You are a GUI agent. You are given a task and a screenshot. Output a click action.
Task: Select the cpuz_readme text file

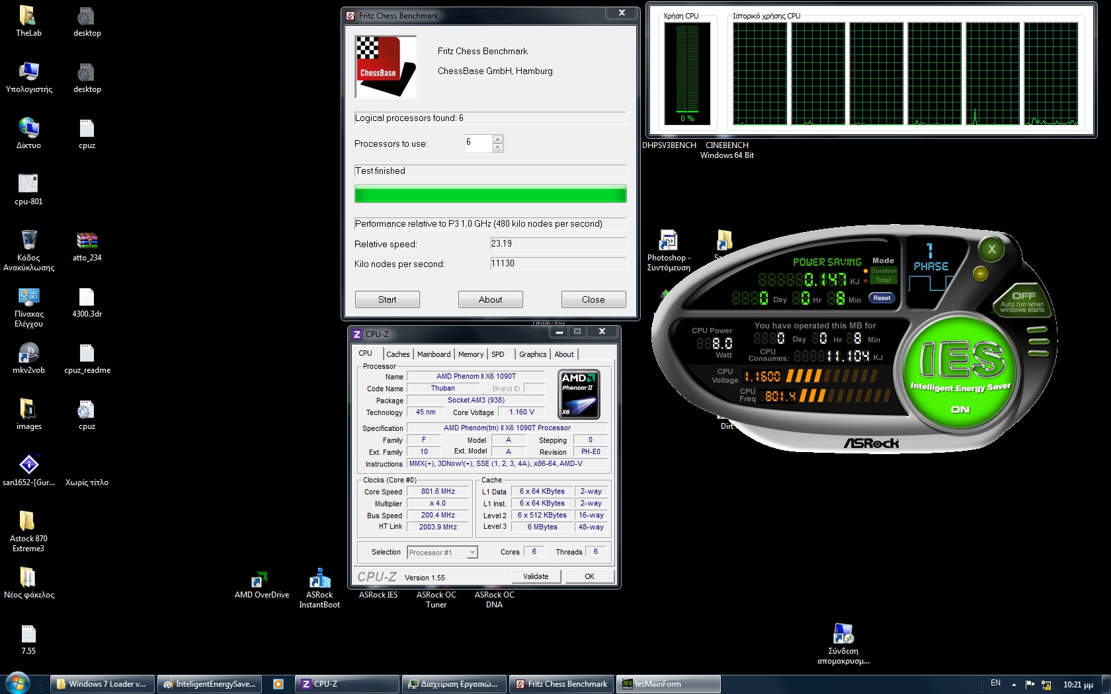(87, 358)
